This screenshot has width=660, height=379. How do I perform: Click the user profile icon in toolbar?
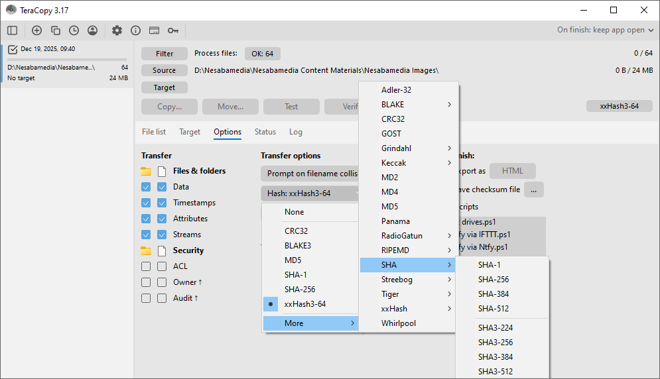tap(92, 30)
